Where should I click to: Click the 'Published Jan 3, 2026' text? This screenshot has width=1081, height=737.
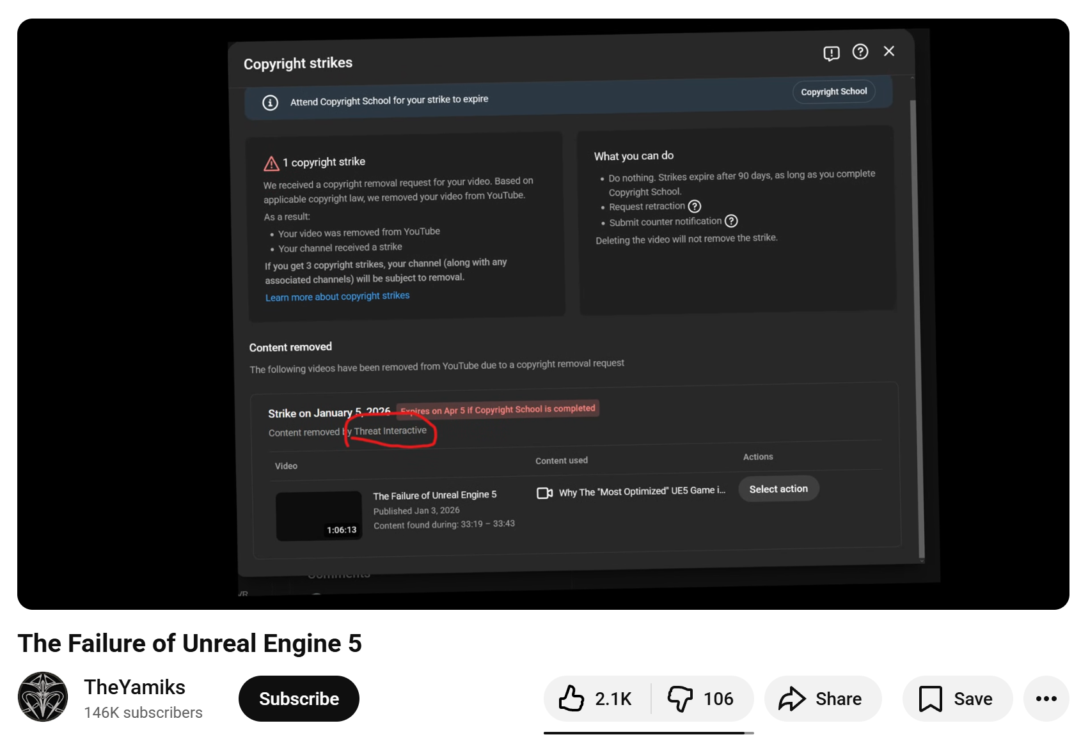[x=416, y=510]
